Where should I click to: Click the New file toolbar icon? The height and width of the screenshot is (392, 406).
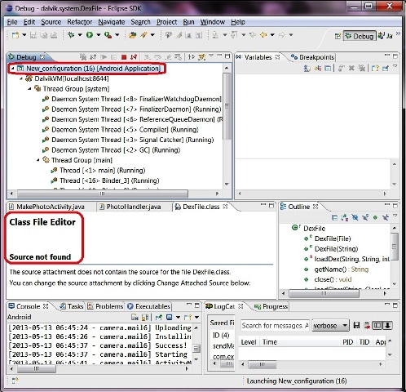[15, 35]
